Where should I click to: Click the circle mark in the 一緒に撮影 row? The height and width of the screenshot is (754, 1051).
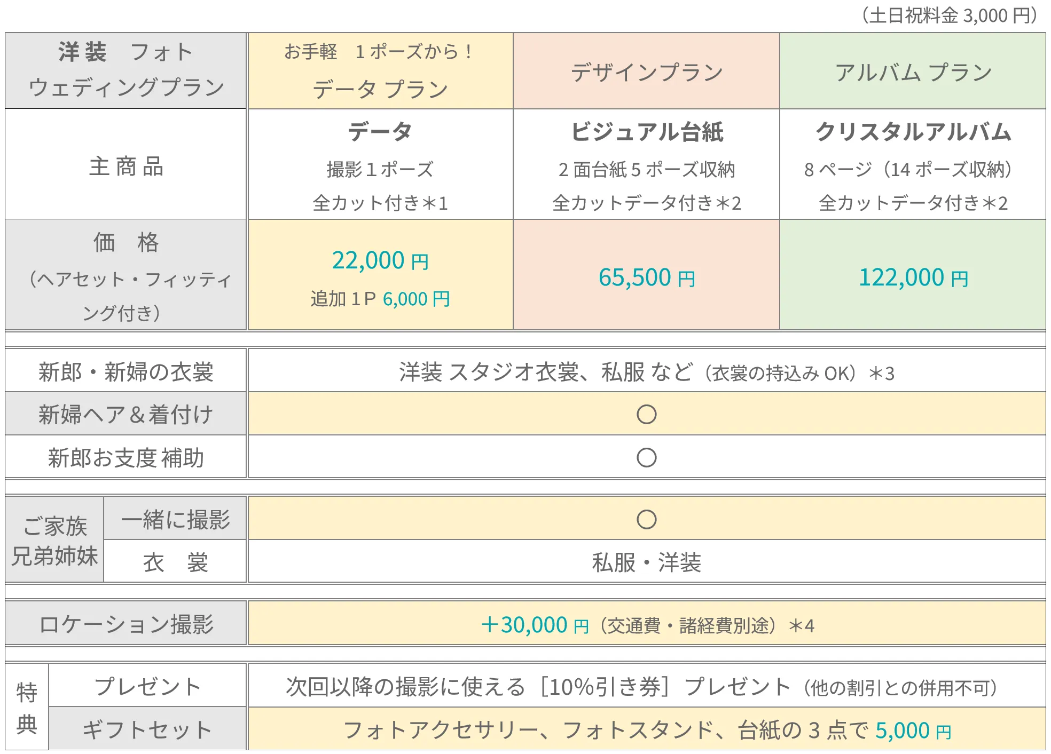[x=646, y=519]
